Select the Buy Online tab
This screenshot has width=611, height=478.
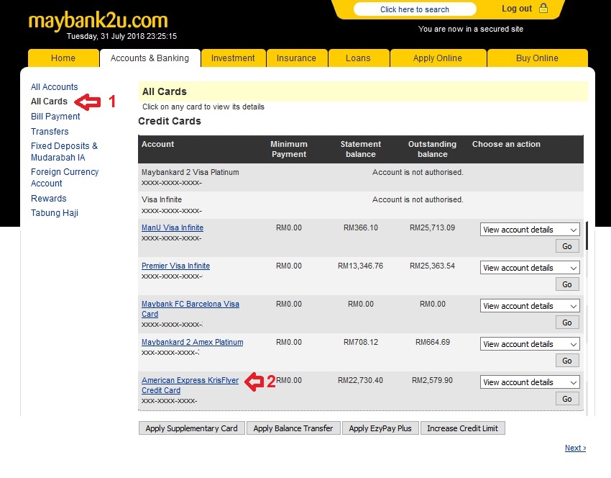pyautogui.click(x=537, y=58)
